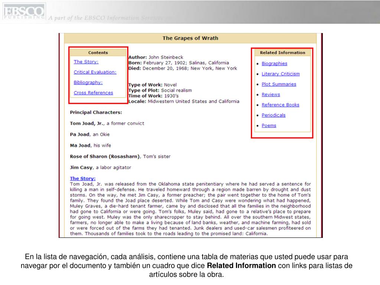
Task: Go to the Bibliography section link
Action: pyautogui.click(x=88, y=82)
